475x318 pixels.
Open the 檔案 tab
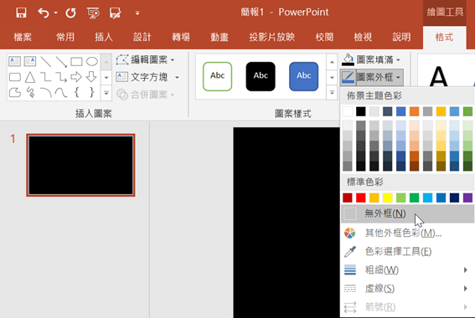(23, 37)
